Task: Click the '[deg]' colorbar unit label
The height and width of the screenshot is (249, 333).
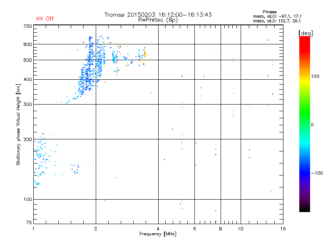Action: pos(306,33)
